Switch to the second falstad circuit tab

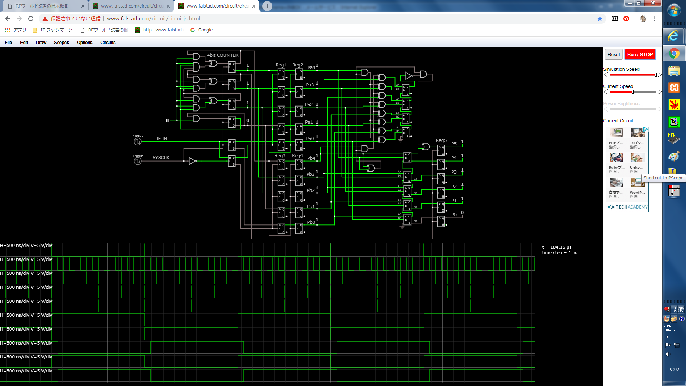pos(131,6)
